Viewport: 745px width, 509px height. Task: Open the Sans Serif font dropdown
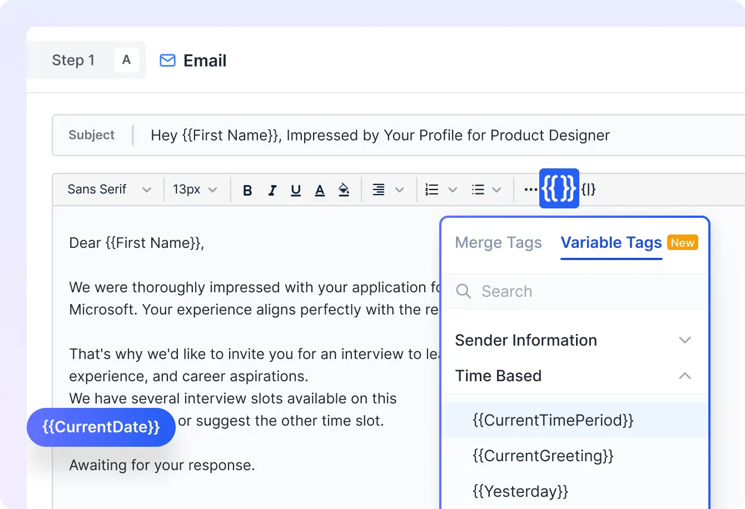[x=109, y=189]
